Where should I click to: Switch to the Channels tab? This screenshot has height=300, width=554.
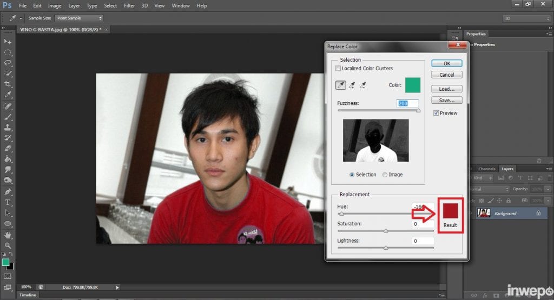click(x=486, y=169)
